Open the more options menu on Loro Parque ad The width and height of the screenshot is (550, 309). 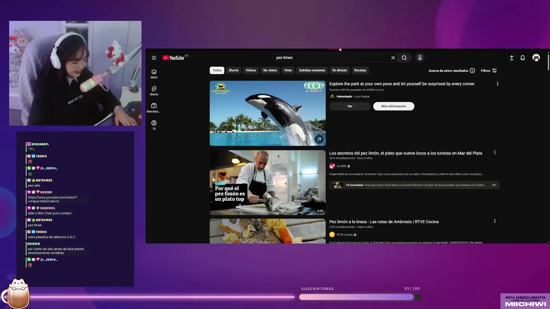(x=497, y=84)
